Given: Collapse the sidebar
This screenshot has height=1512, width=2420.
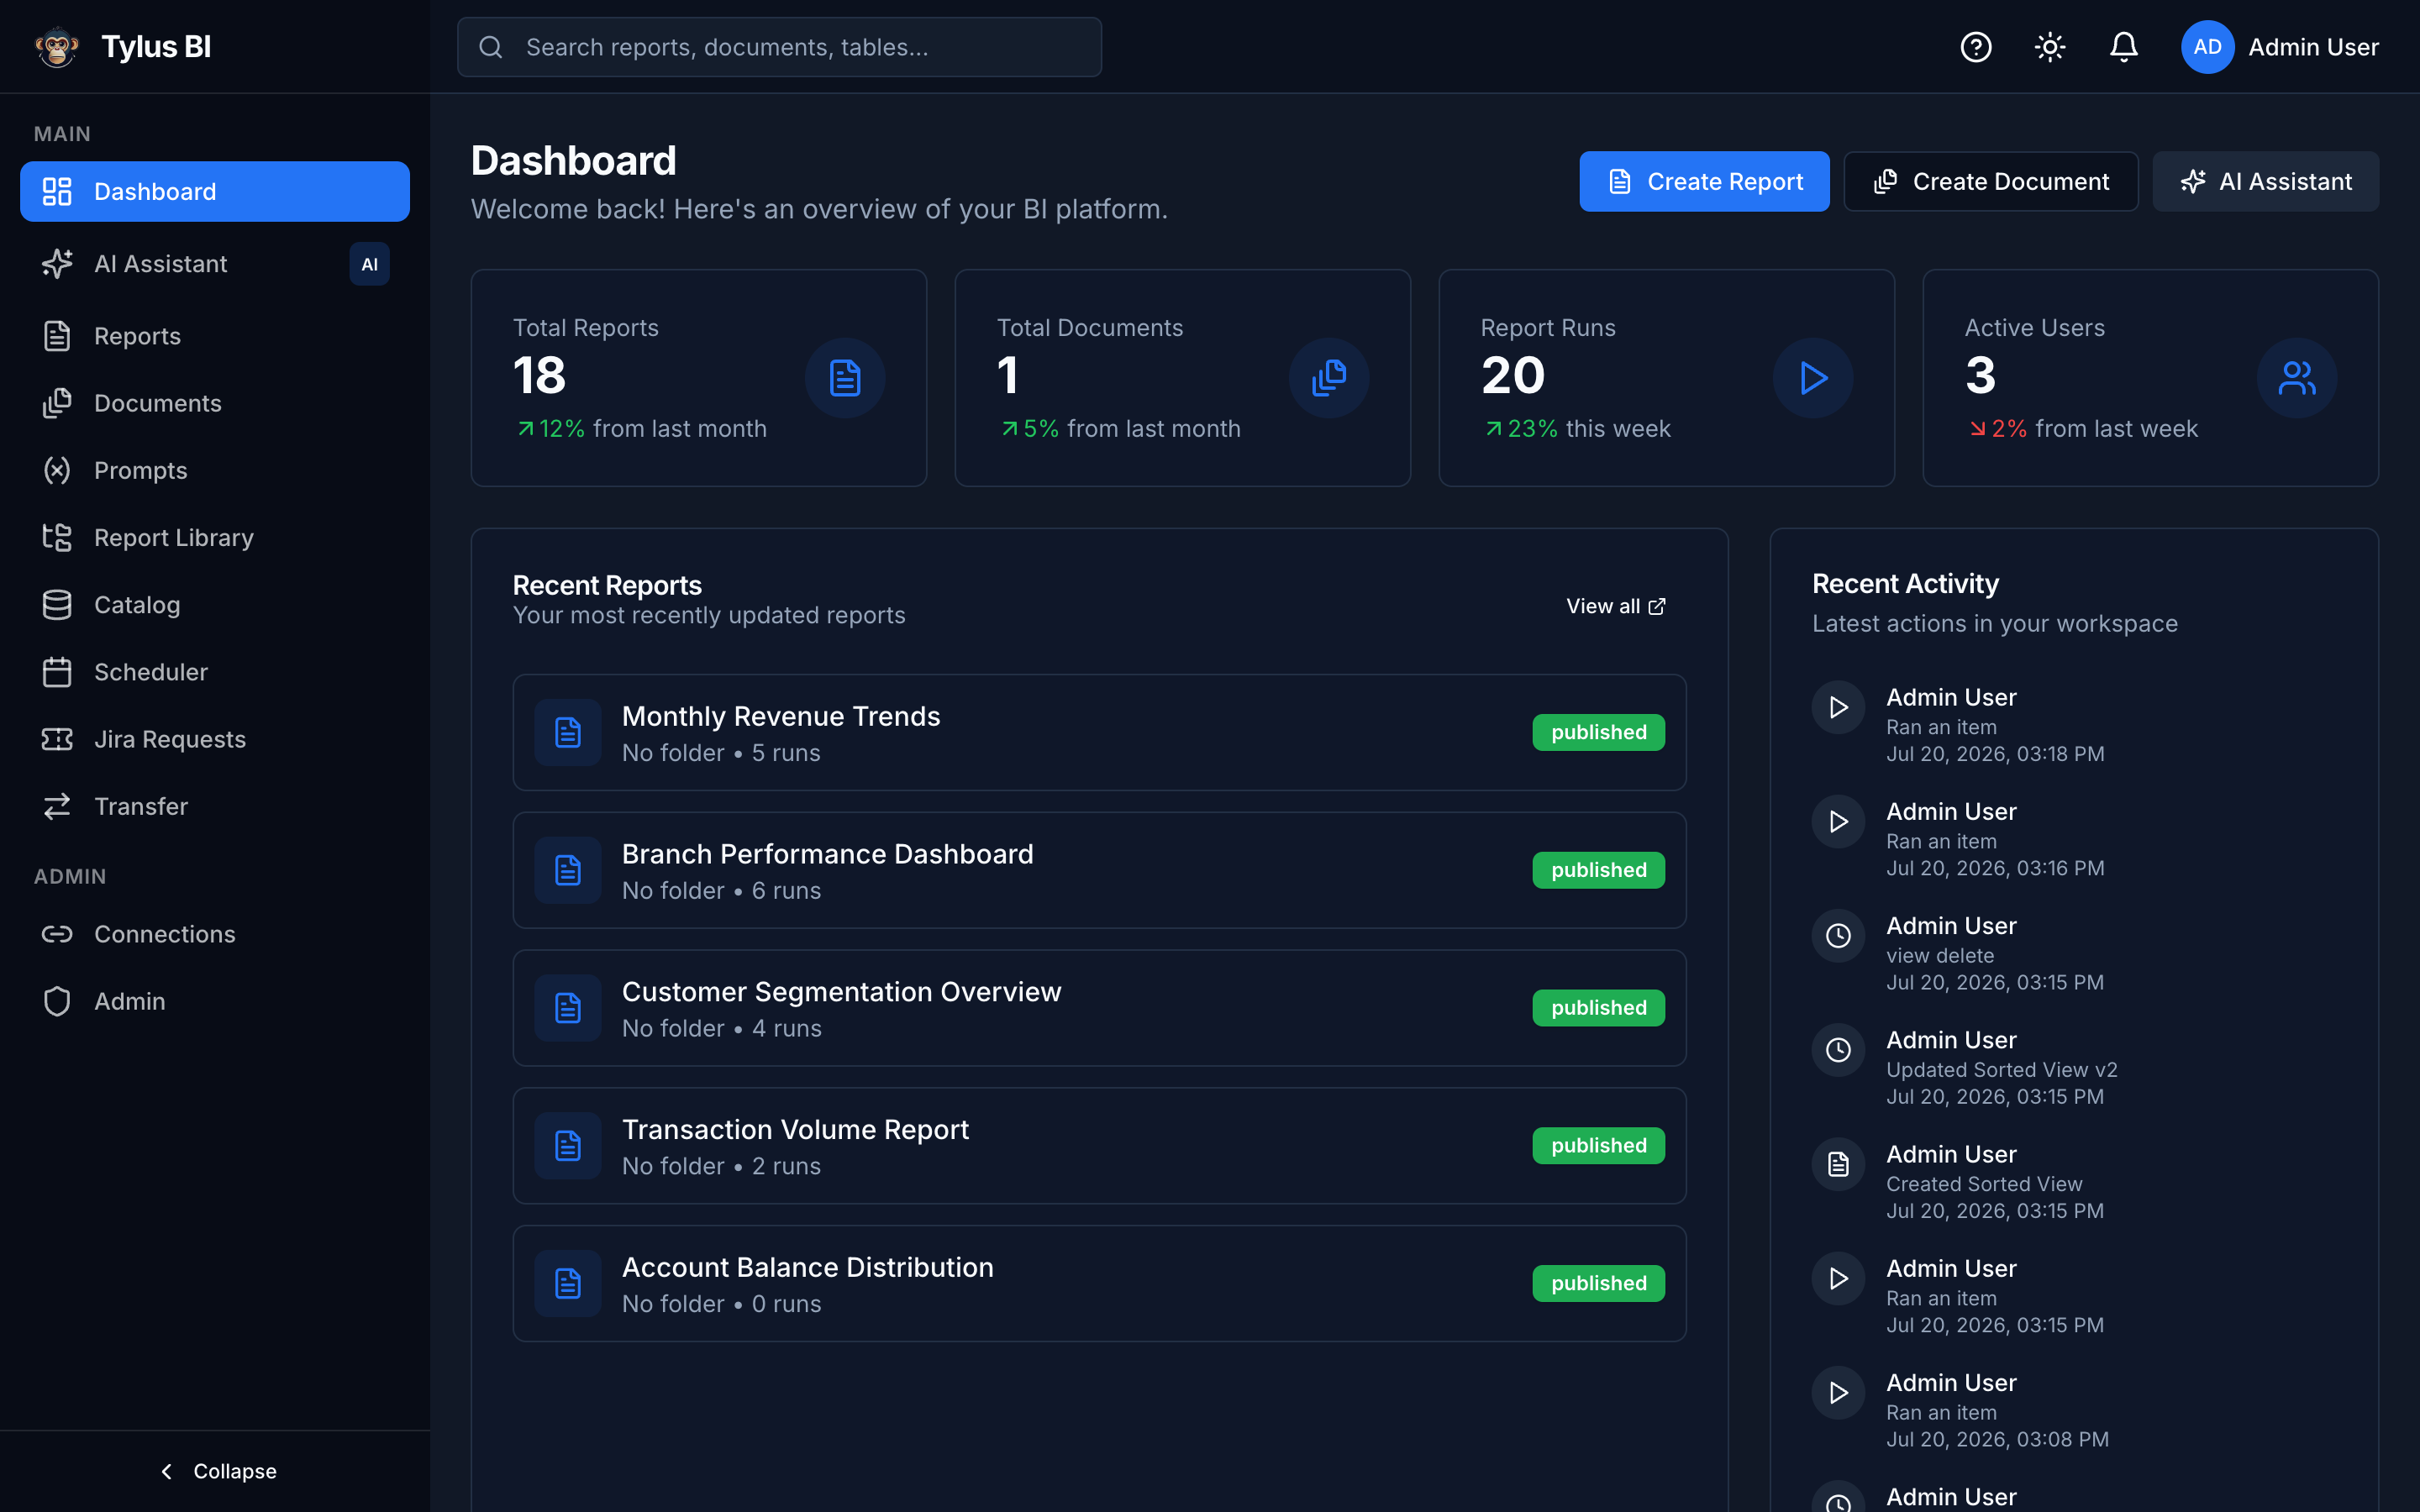Looking at the screenshot, I should 217,1471.
